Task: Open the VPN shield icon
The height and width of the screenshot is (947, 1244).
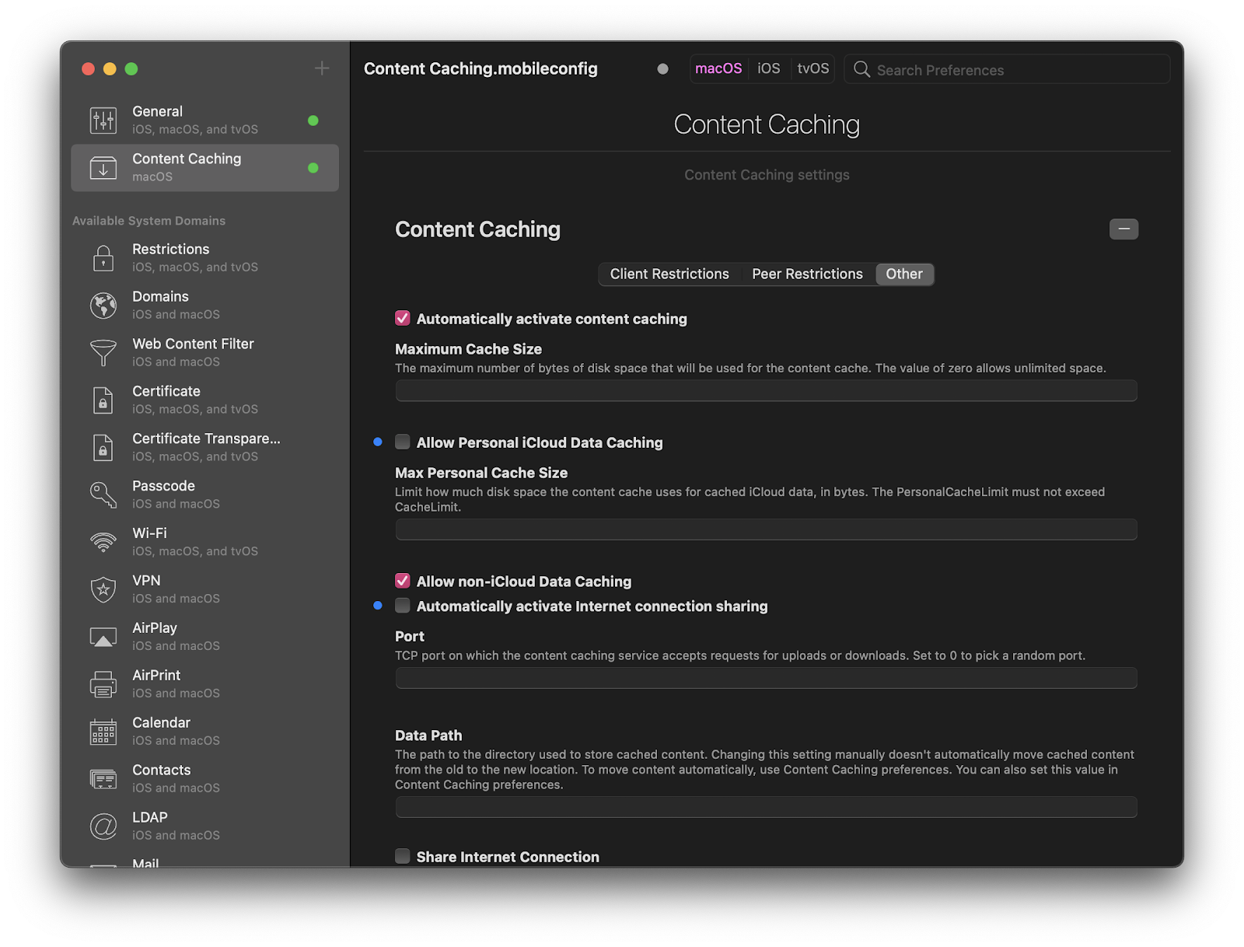Action: click(x=103, y=589)
